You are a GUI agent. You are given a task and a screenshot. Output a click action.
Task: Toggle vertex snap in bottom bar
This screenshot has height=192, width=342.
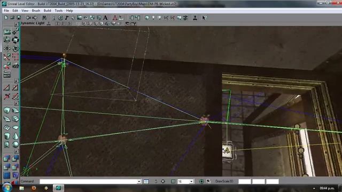163,181
